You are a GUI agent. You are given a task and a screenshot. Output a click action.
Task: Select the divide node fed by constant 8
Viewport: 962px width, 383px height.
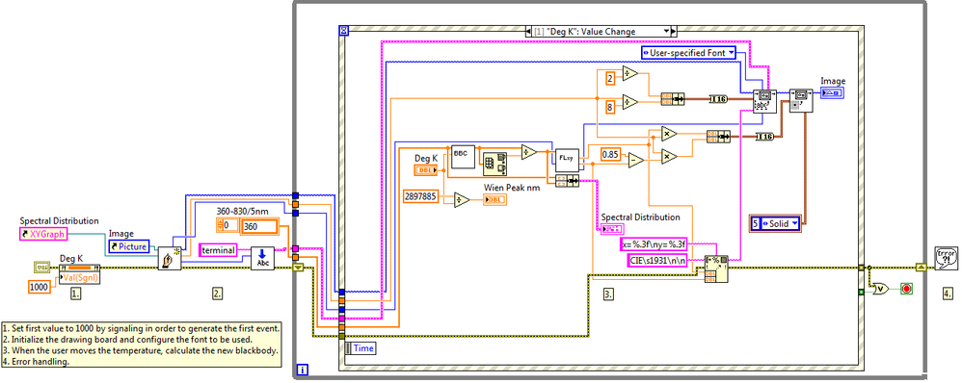[x=630, y=102]
